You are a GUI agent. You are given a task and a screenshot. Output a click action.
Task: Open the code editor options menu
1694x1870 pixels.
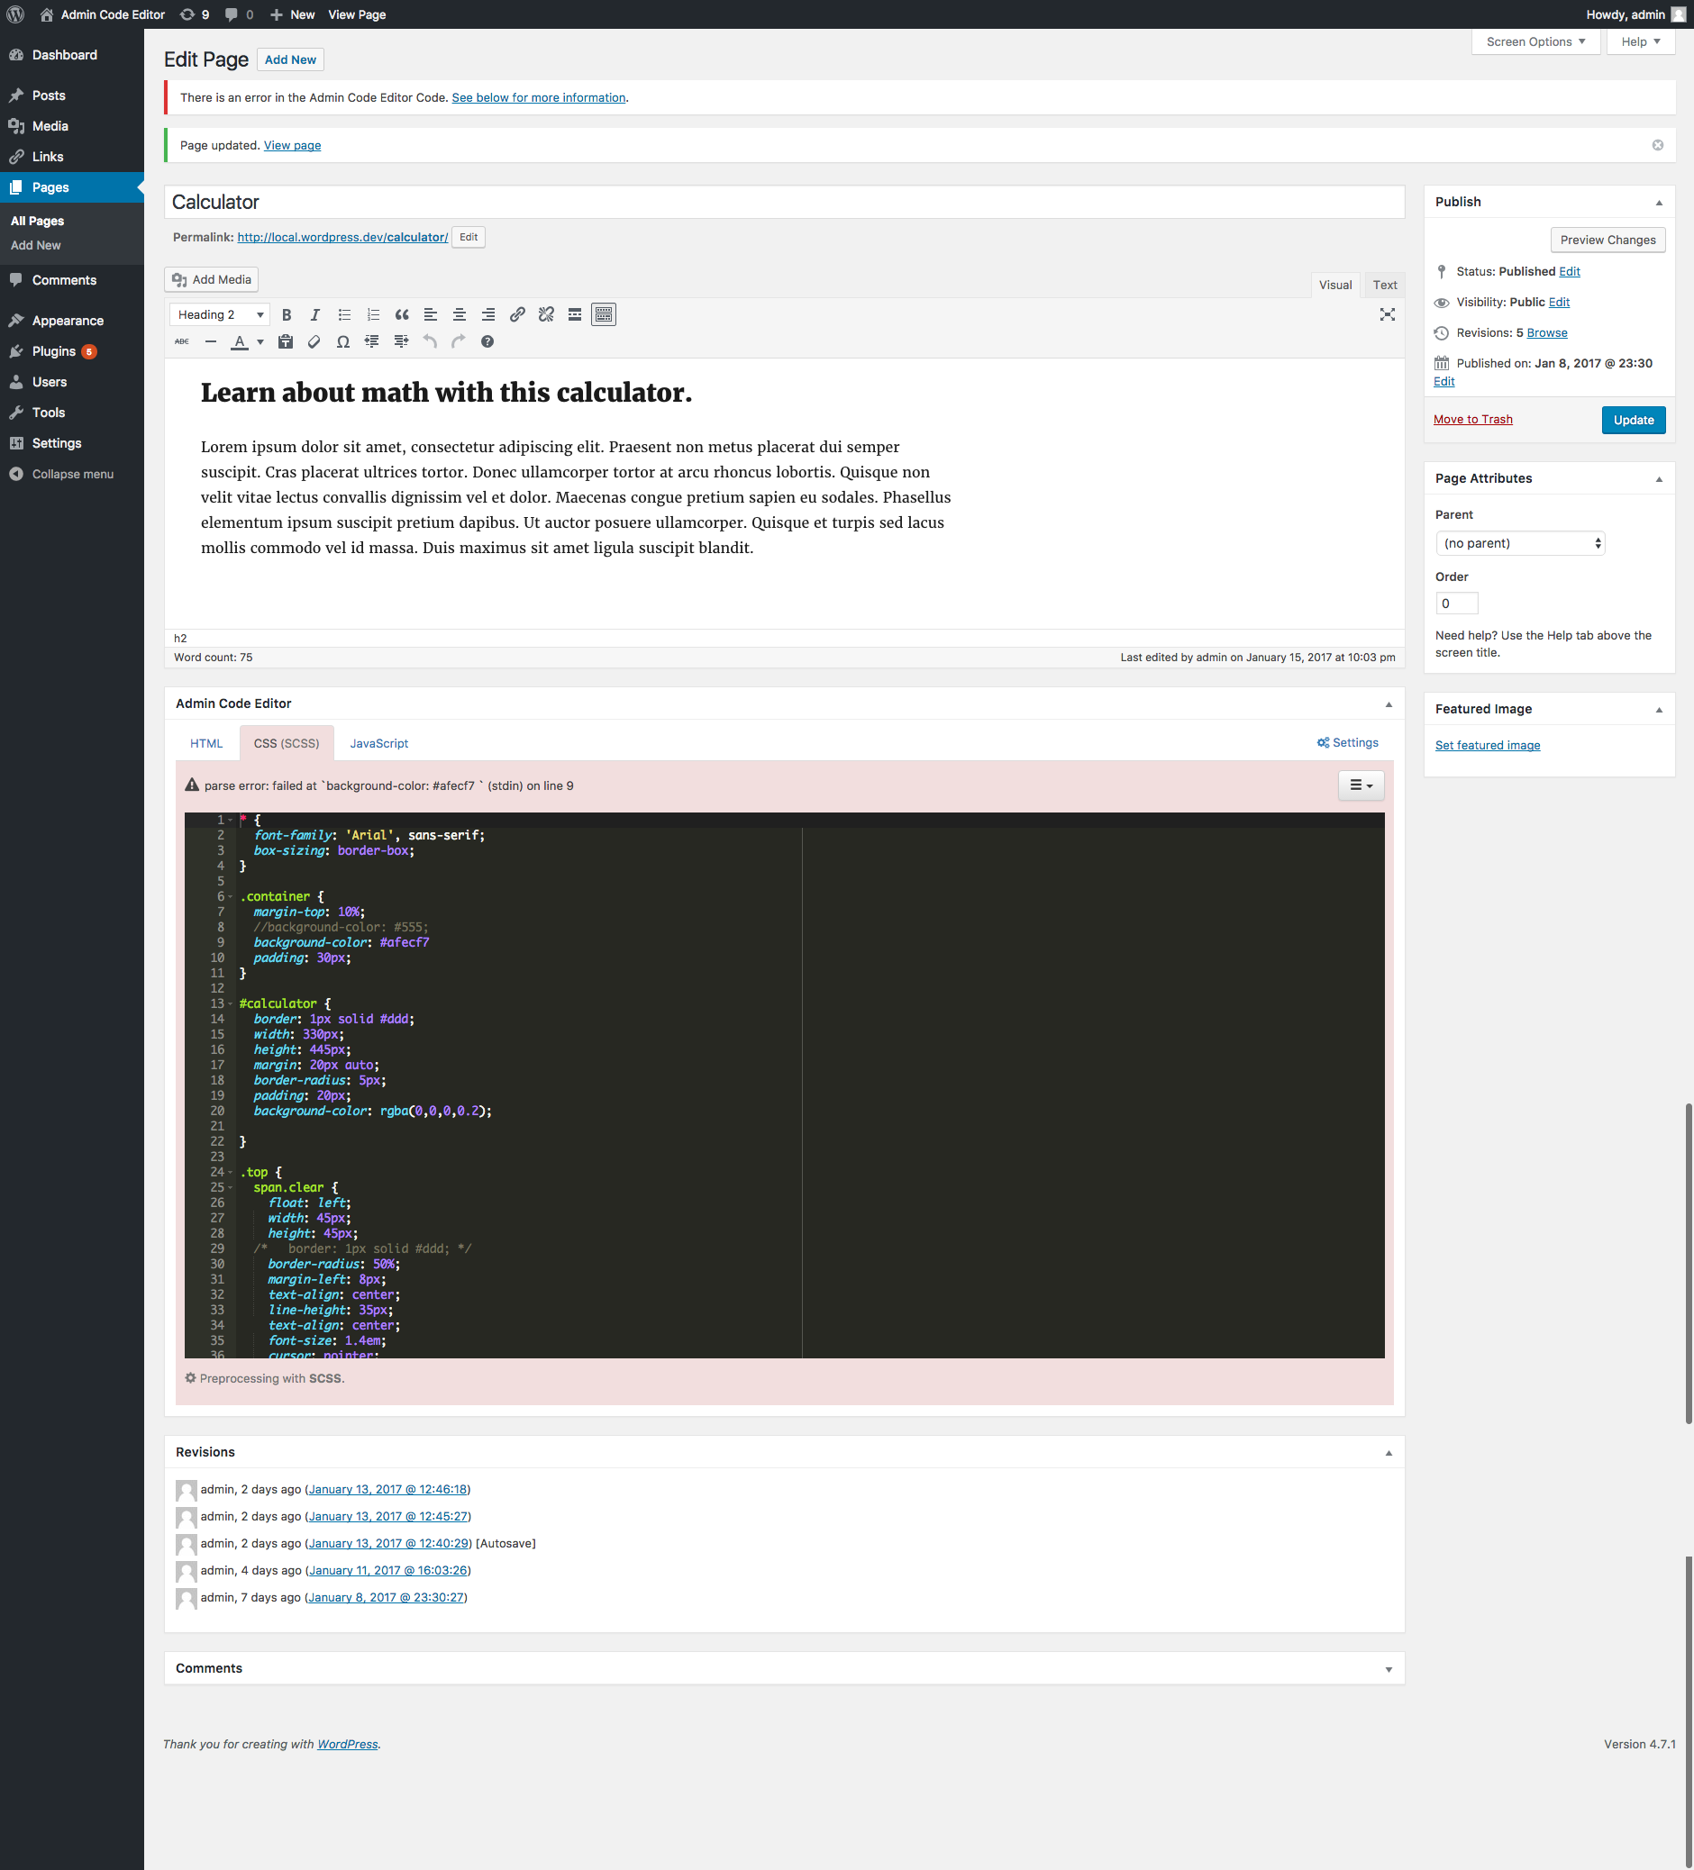coord(1360,785)
